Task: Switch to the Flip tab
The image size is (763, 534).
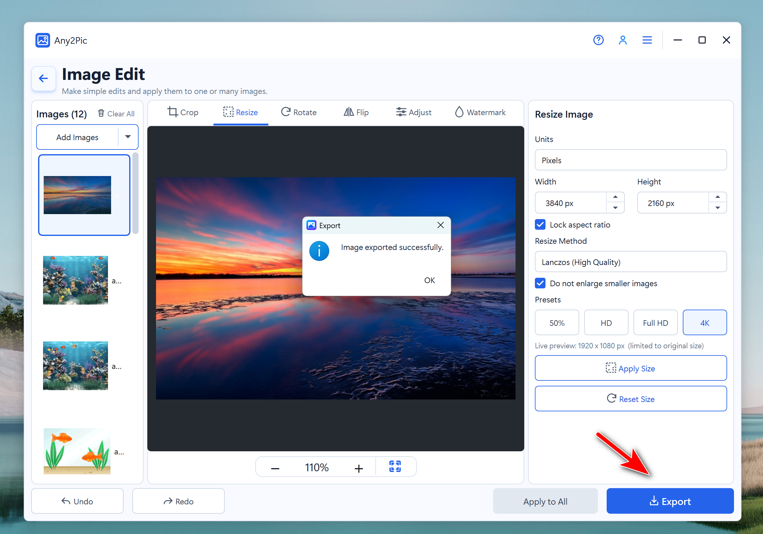Action: 356,112
